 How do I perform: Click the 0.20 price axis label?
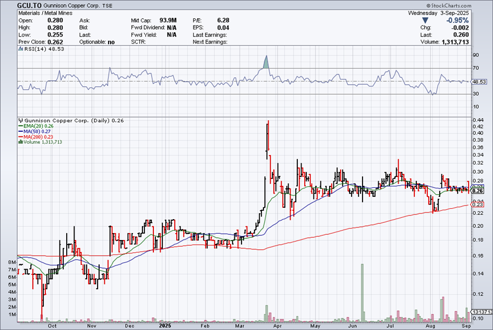click(x=478, y=226)
